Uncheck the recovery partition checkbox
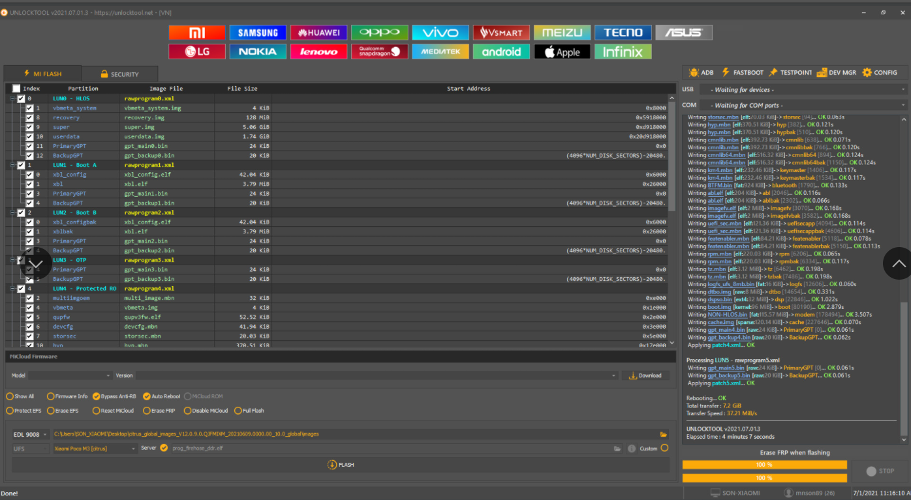The image size is (911, 500). 29,118
